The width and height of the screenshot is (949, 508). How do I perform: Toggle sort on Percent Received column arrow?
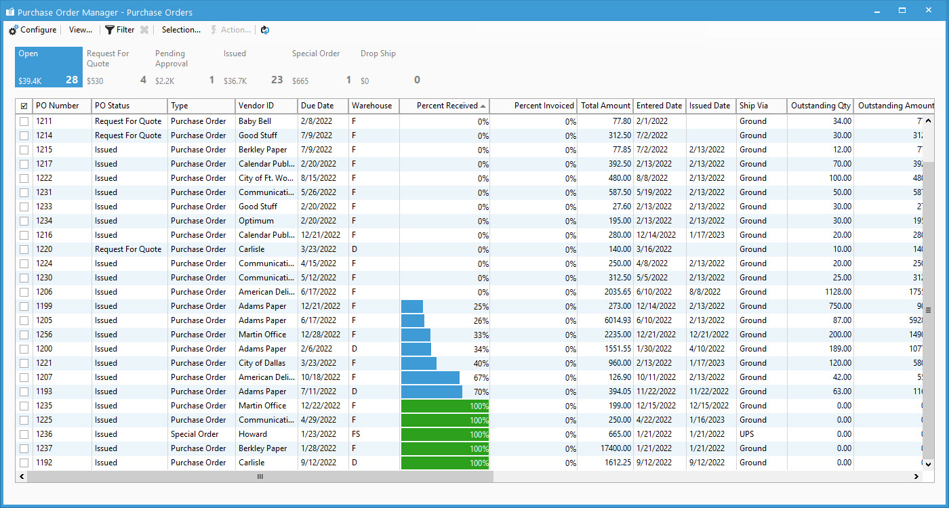(x=483, y=106)
